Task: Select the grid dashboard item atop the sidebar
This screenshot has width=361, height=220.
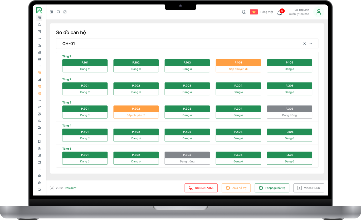Action: point(39,18)
